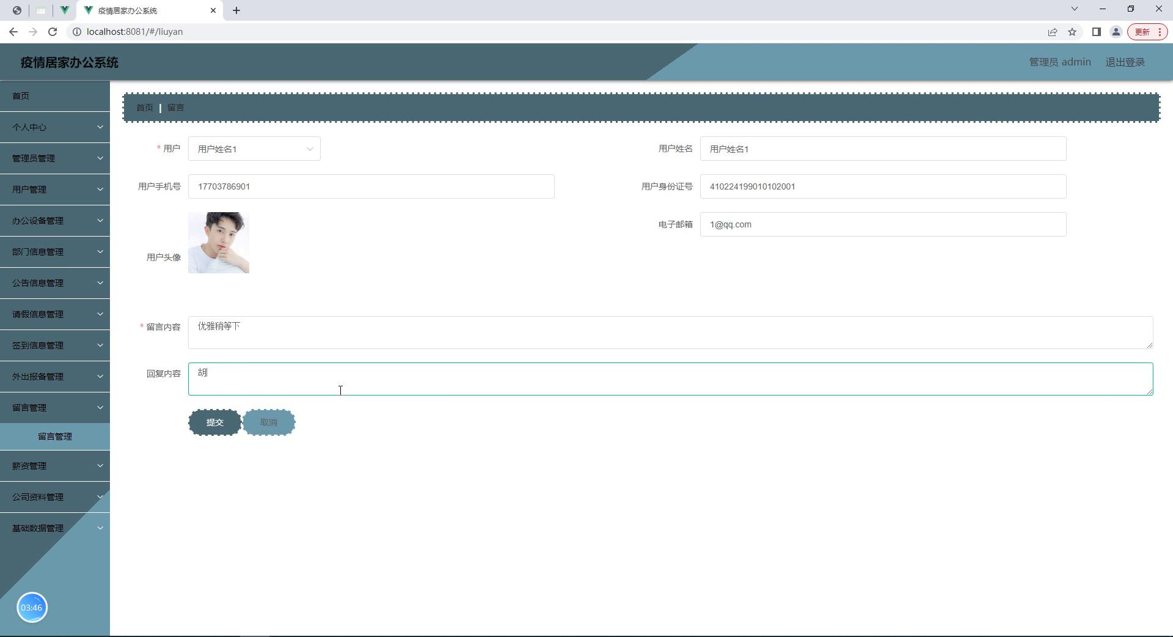Open the tab search chevron

click(x=1075, y=9)
